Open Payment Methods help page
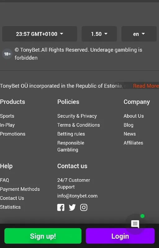 click(x=20, y=189)
